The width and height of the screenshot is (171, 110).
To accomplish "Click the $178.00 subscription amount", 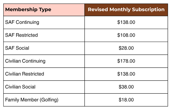I will point(126,61).
